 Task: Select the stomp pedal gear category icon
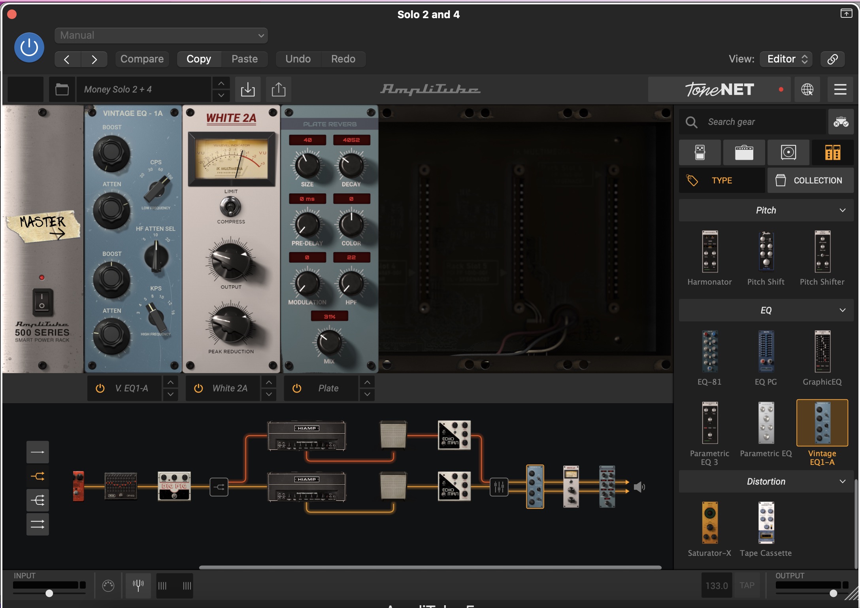click(x=700, y=153)
